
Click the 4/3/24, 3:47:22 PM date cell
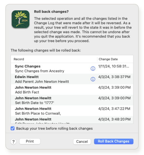114,109
